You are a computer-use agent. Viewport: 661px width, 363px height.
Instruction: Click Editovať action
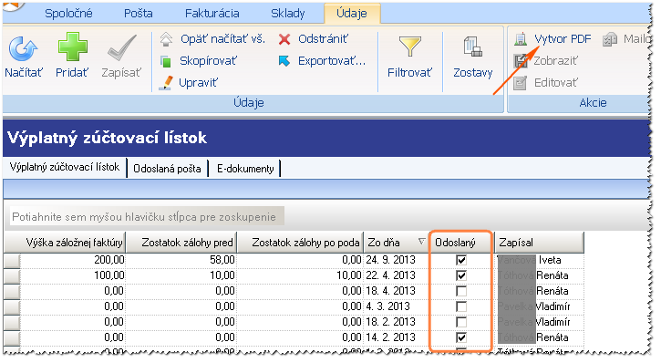545,83
